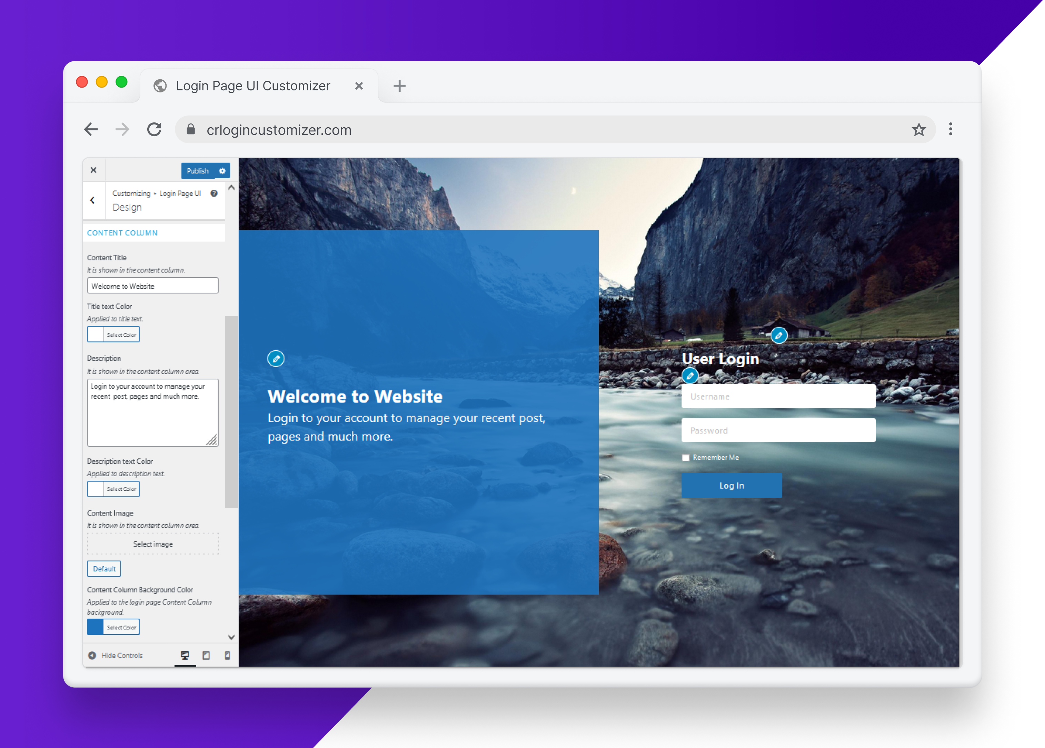Collapse the CONTENT COLUMN section header
The width and height of the screenshot is (1045, 748).
[122, 232]
